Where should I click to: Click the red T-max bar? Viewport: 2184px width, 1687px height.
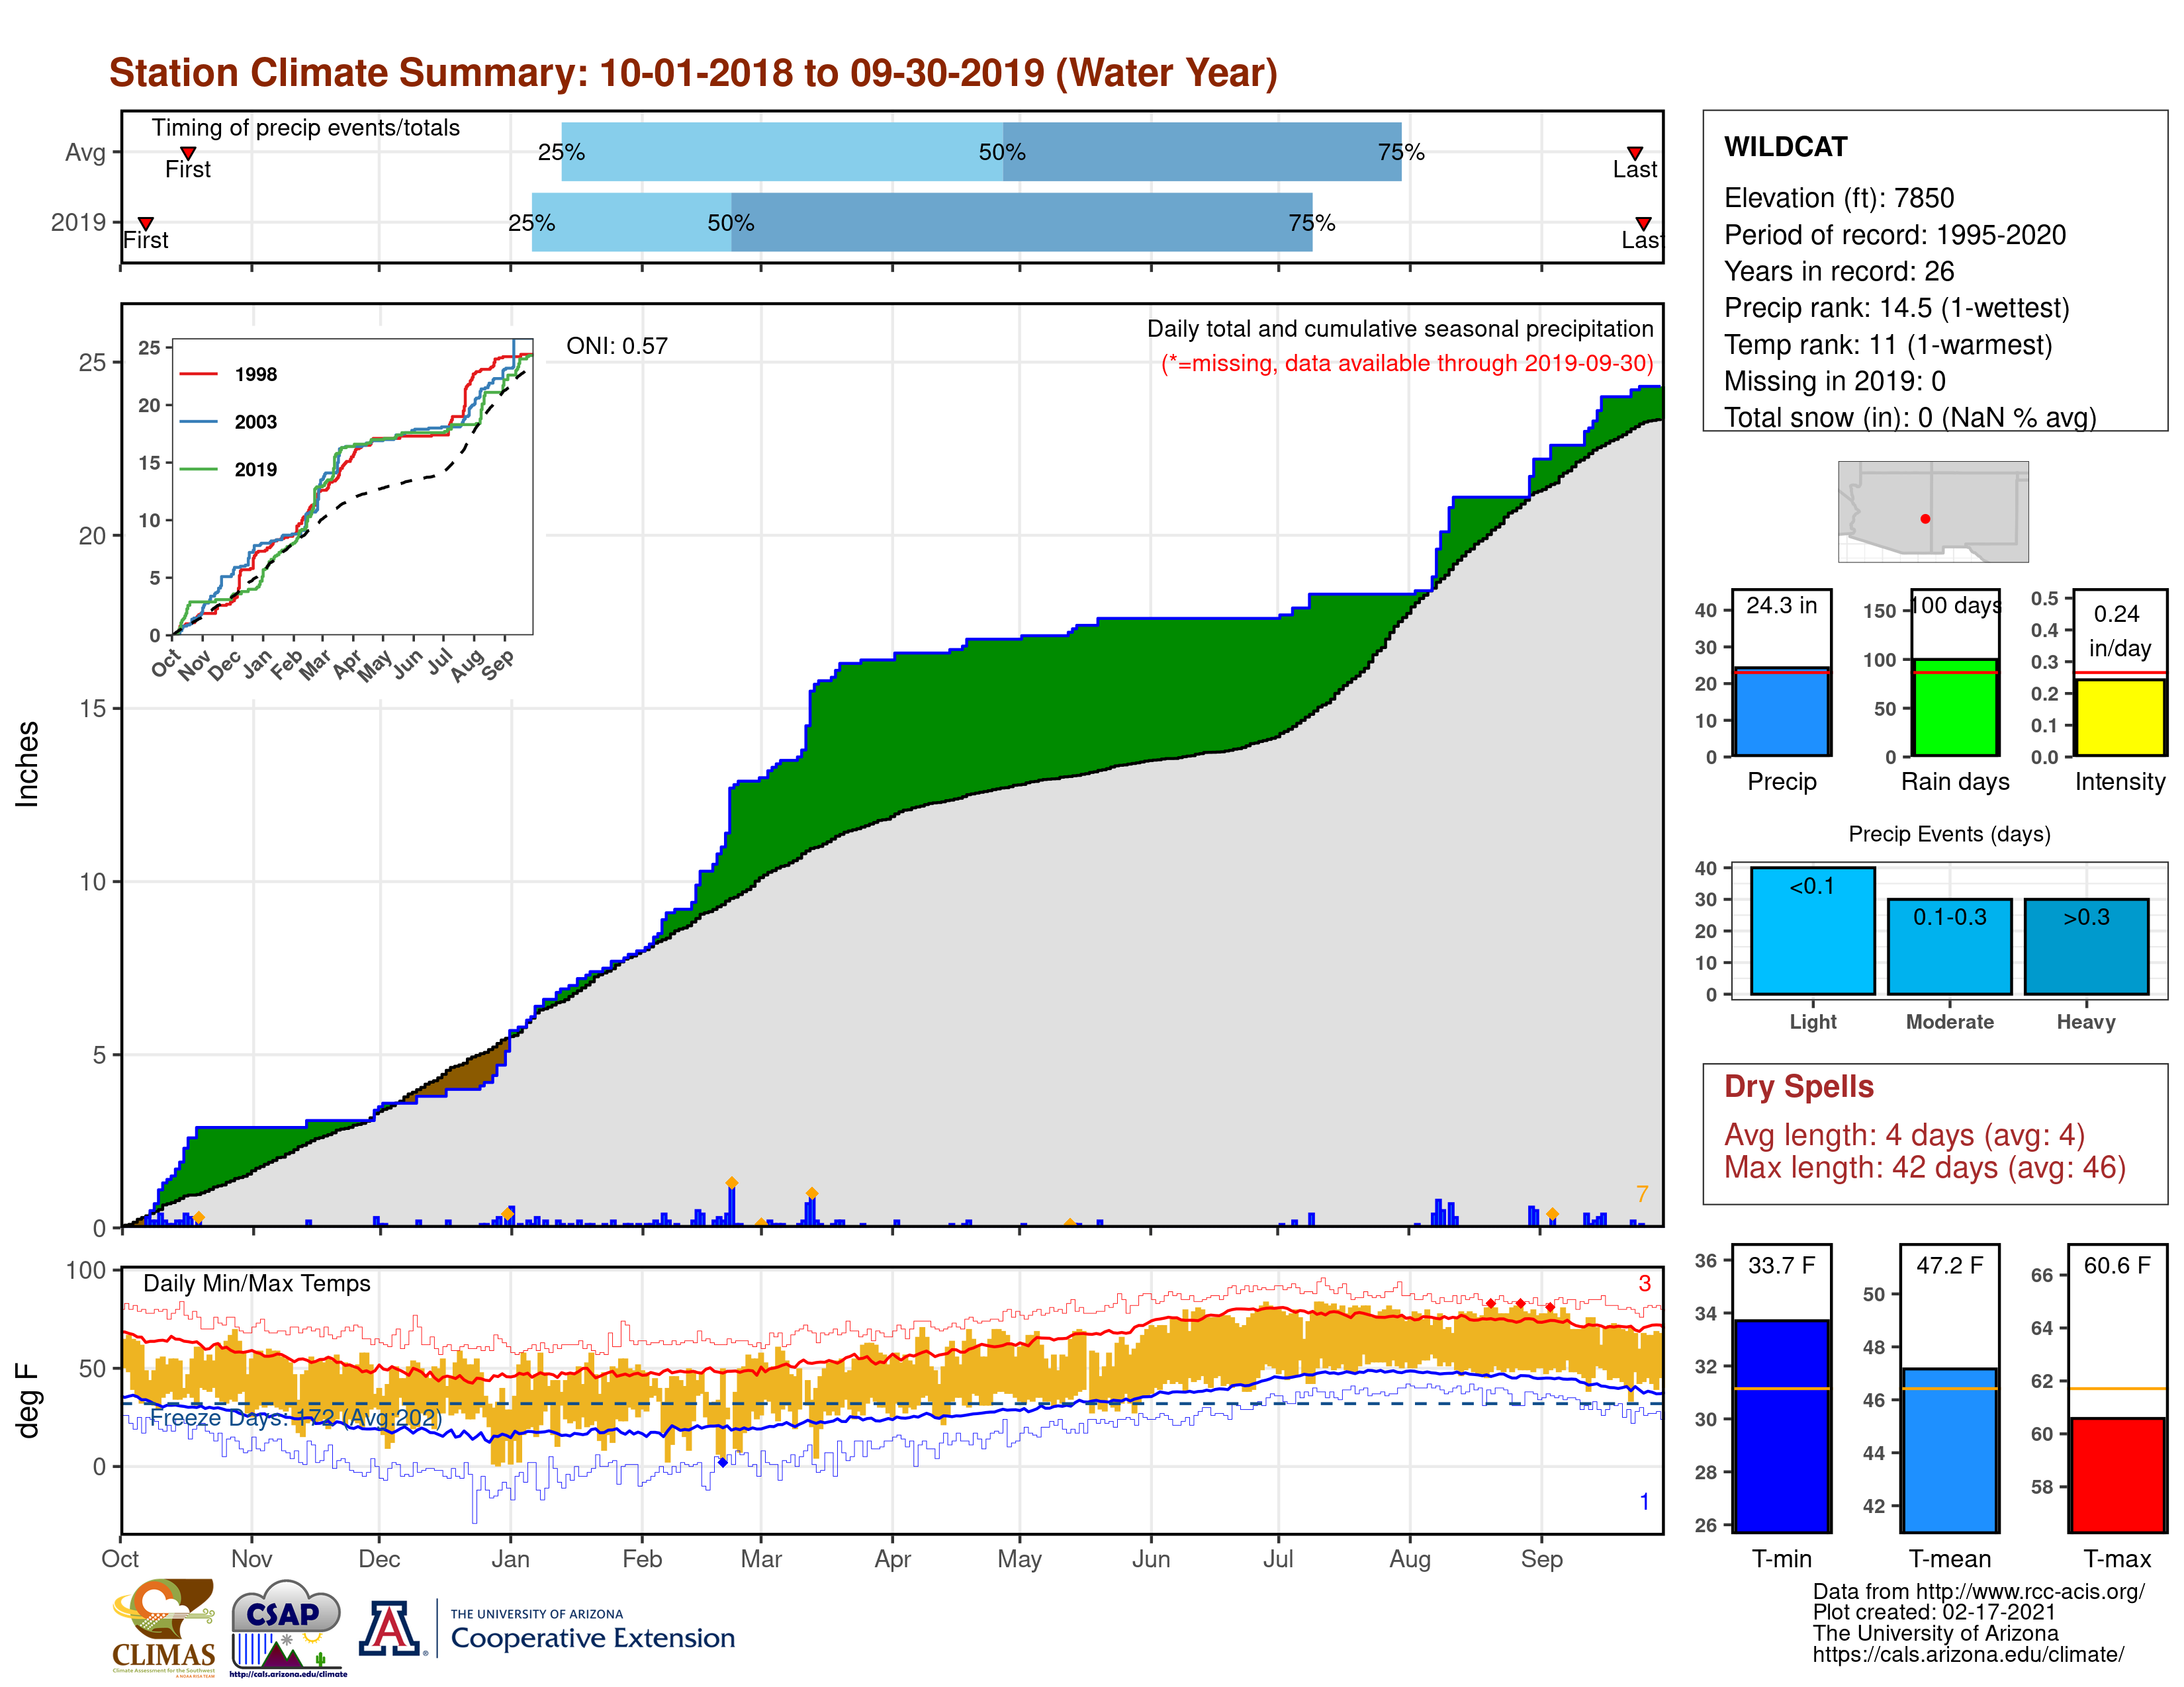pyautogui.click(x=2117, y=1475)
